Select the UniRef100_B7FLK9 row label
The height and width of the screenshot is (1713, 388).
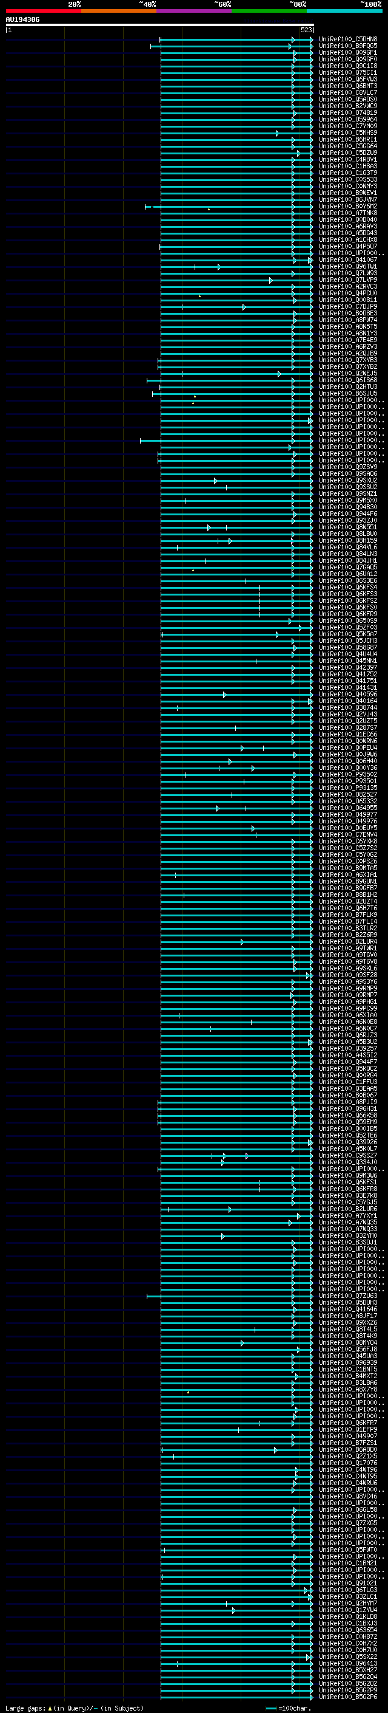[347, 915]
